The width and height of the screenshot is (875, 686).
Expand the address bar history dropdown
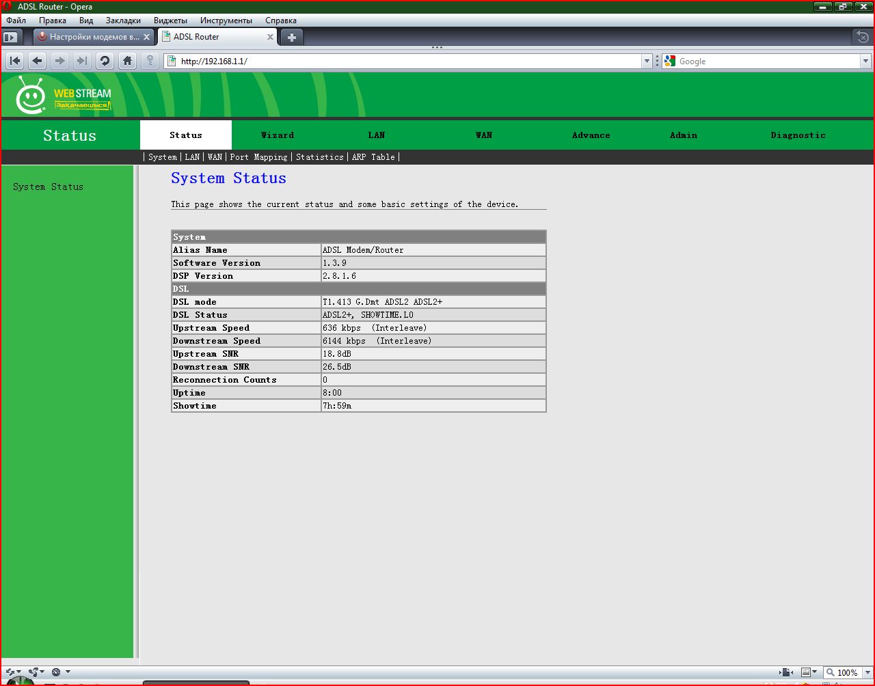click(x=647, y=61)
